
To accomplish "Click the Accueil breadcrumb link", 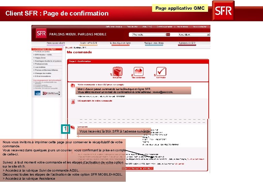I will [68, 48].
